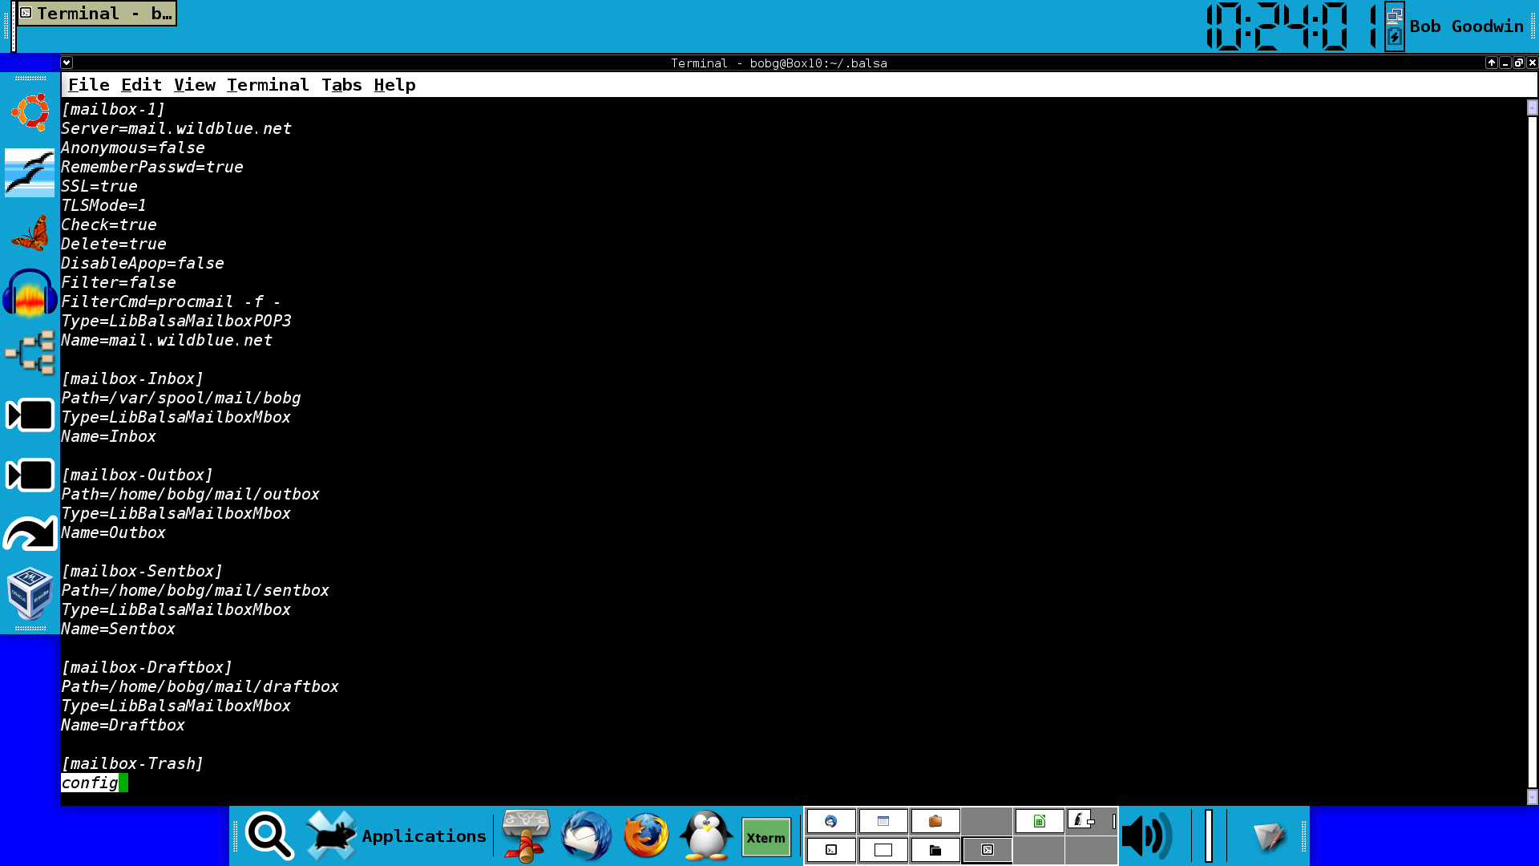Switch to workspace with Thunderbird window icon

(x=830, y=821)
